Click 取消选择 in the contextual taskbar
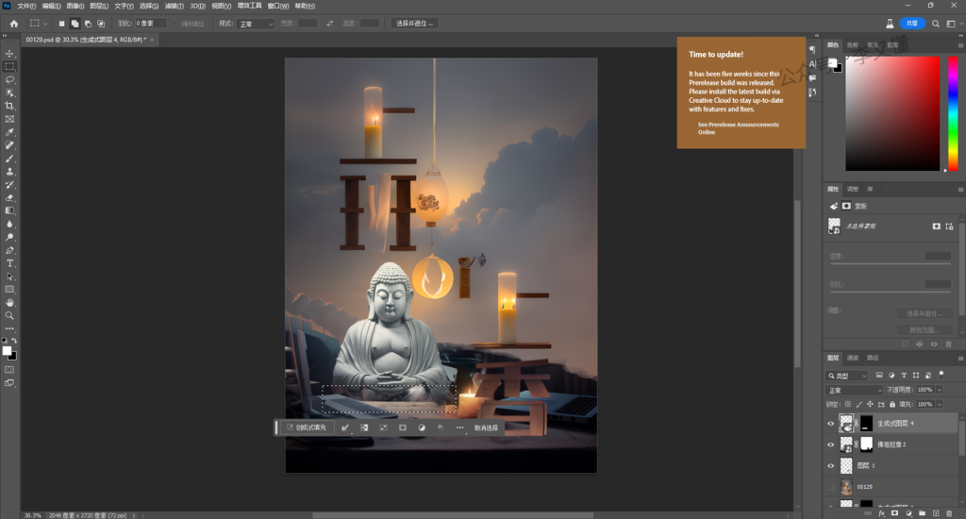Image resolution: width=966 pixels, height=519 pixels. tap(487, 427)
